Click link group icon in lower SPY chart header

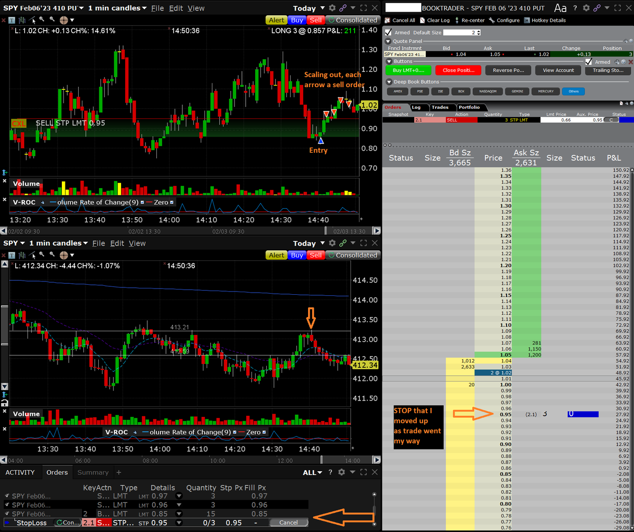[x=343, y=243]
